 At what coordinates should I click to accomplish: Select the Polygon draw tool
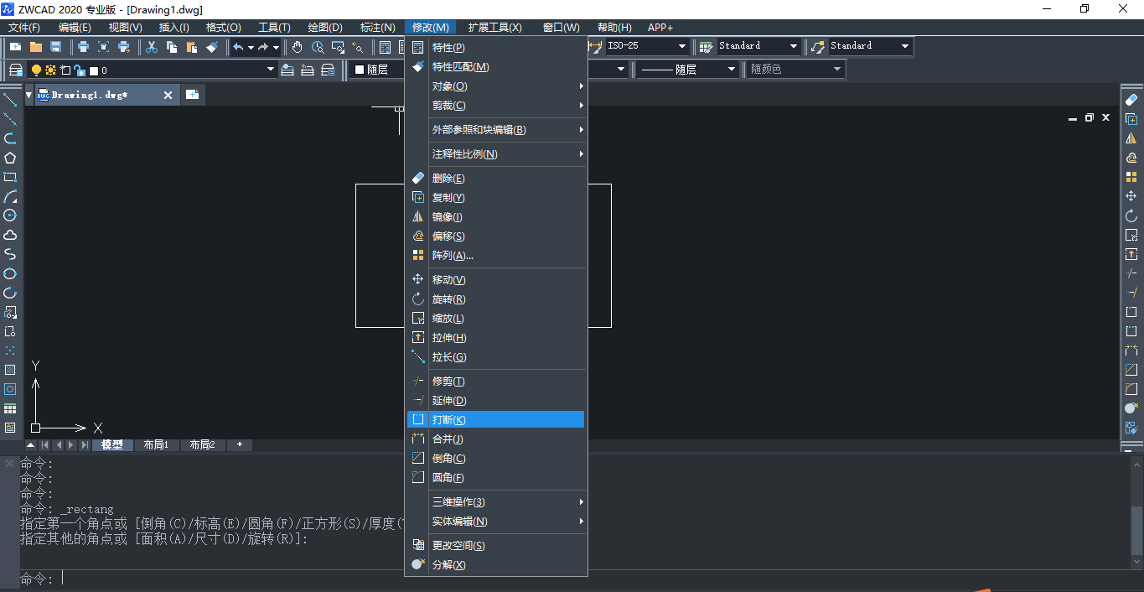tap(10, 158)
